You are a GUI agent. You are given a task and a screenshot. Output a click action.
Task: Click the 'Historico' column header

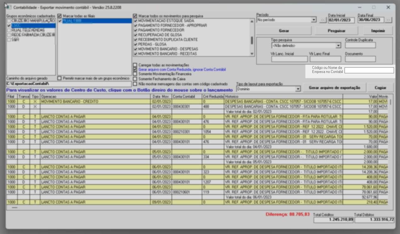[x=283, y=97]
